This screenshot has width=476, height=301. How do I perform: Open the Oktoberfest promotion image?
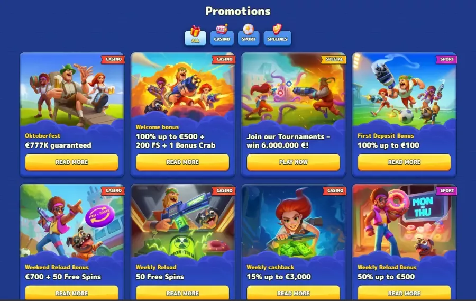coord(71,90)
